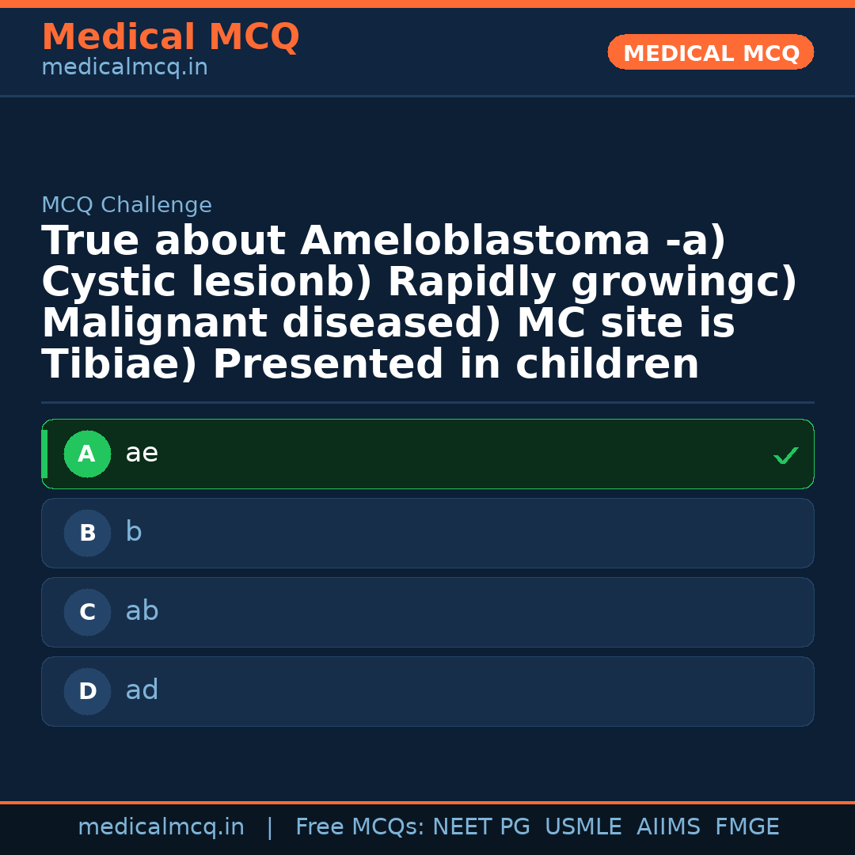
Task: Click the 'MCQ Challenge' label
Action: 127,205
